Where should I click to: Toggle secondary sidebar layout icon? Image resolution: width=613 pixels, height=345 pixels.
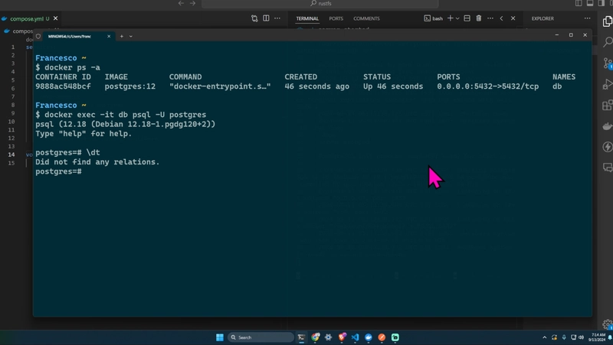601,3
